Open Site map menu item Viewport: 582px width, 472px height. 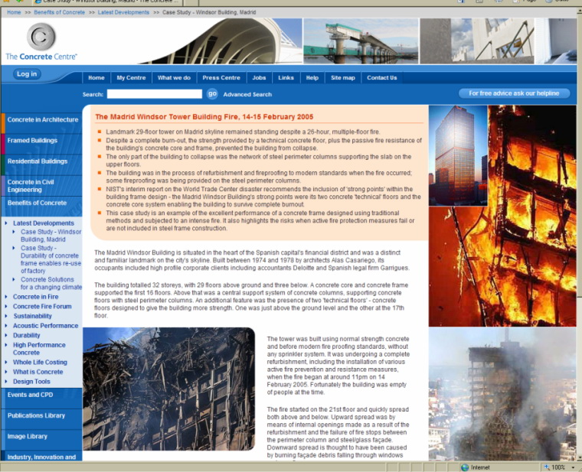(x=343, y=78)
